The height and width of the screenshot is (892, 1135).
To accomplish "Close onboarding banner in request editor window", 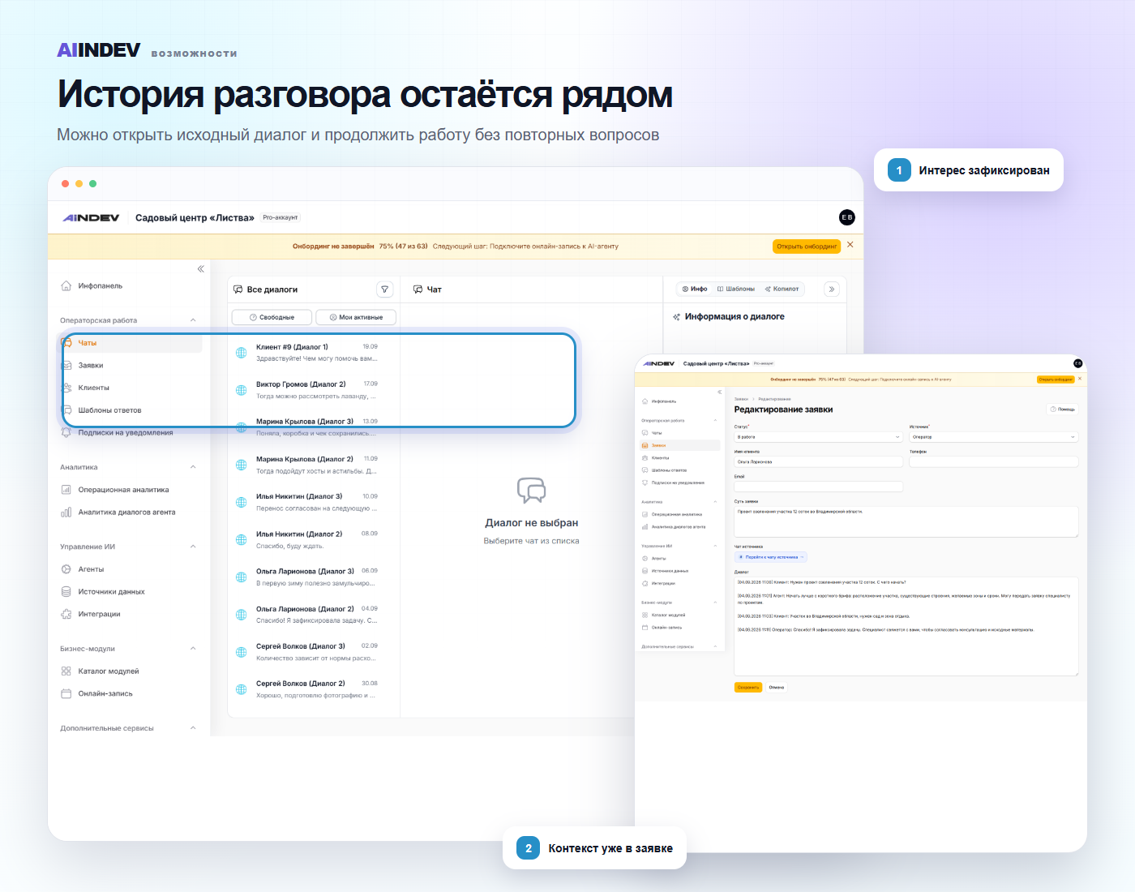I will tap(1080, 379).
